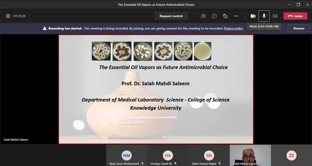The width and height of the screenshot is (312, 166).
Task: Click the slide title about Essential Oil Vapors
Action: click(163, 67)
